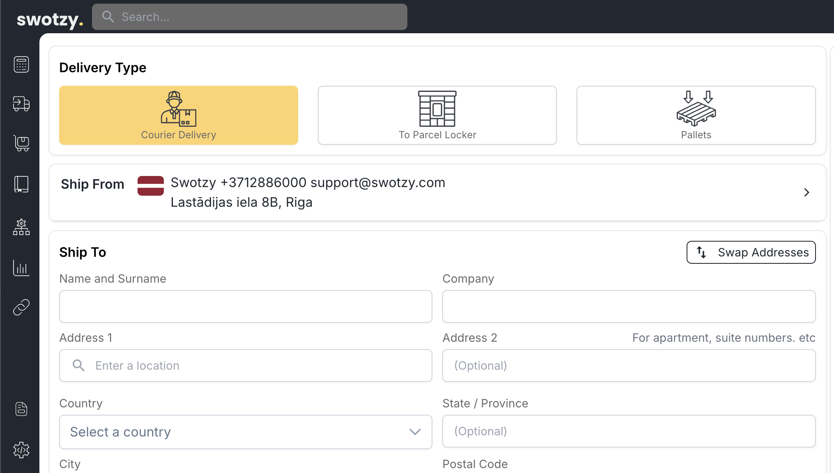This screenshot has width=834, height=473.
Task: Select Pallets delivery type
Action: tap(696, 115)
